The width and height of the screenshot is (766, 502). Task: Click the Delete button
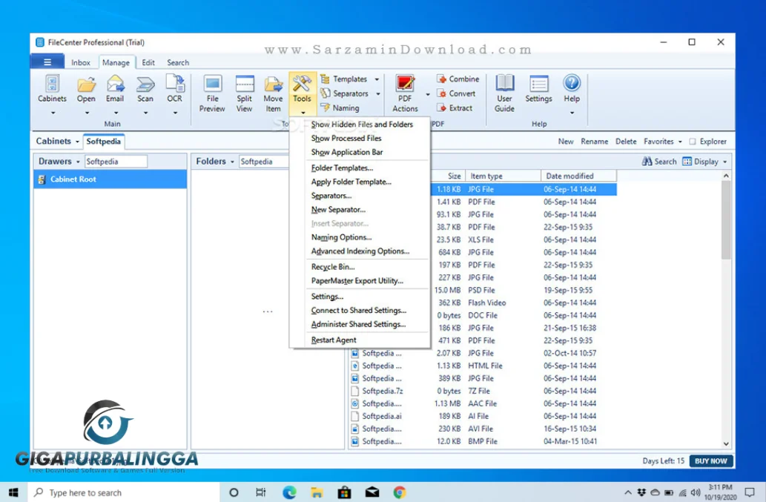(x=626, y=142)
